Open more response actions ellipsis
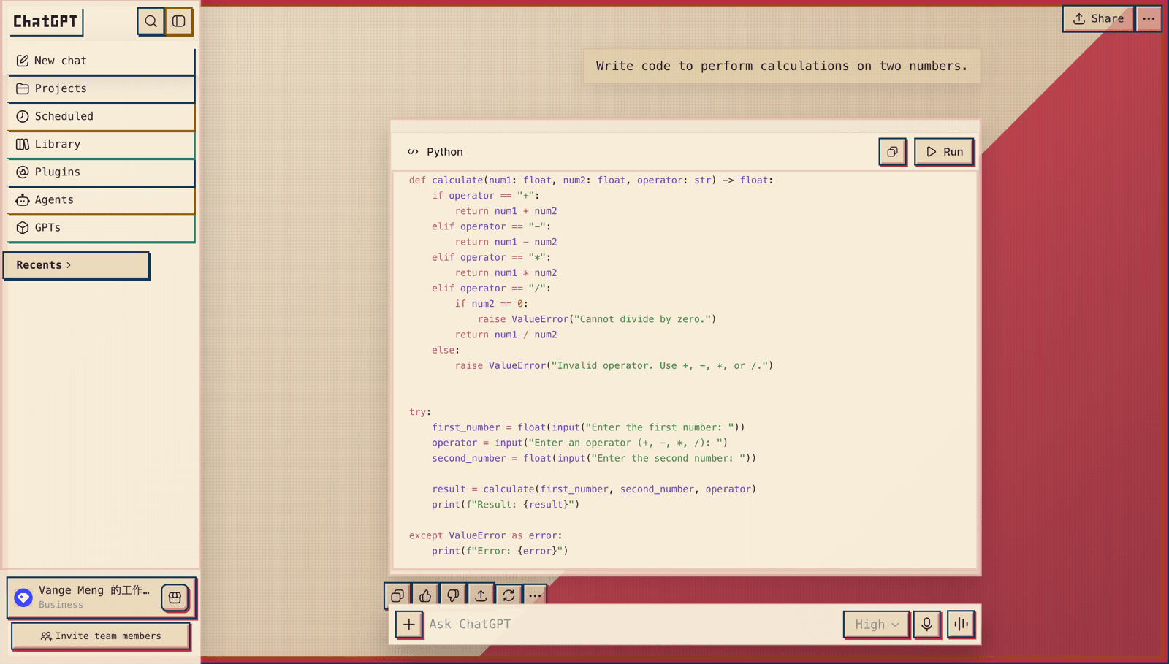The height and width of the screenshot is (664, 1169). (535, 595)
